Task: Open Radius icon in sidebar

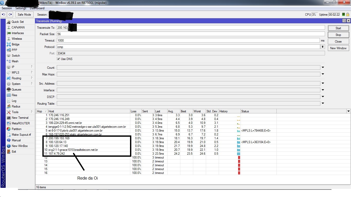Action: click(9, 106)
